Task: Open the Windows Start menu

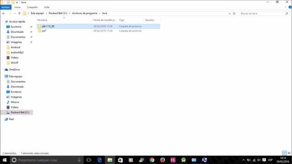Action: tap(5, 160)
